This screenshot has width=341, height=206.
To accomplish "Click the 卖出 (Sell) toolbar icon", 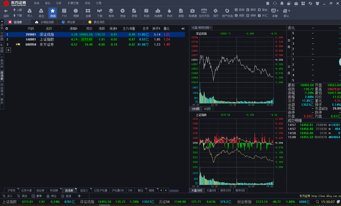I will [x=41, y=13].
